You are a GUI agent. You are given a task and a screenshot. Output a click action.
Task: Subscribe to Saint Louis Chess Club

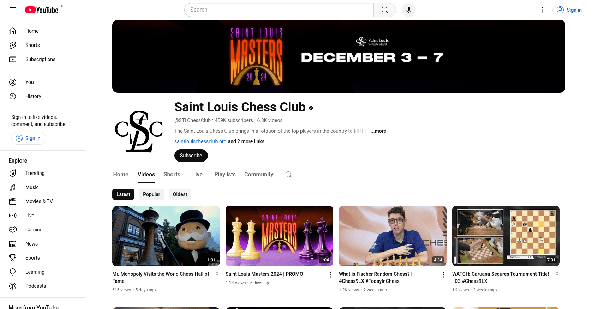[x=191, y=156]
